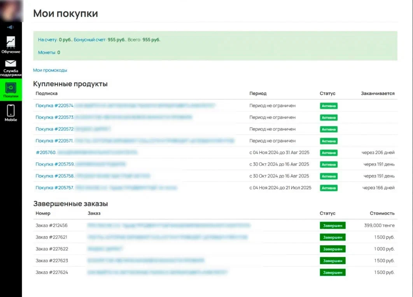Open the product link for Заказ #227621
413x297 pixels.
pyautogui.click(x=167, y=237)
